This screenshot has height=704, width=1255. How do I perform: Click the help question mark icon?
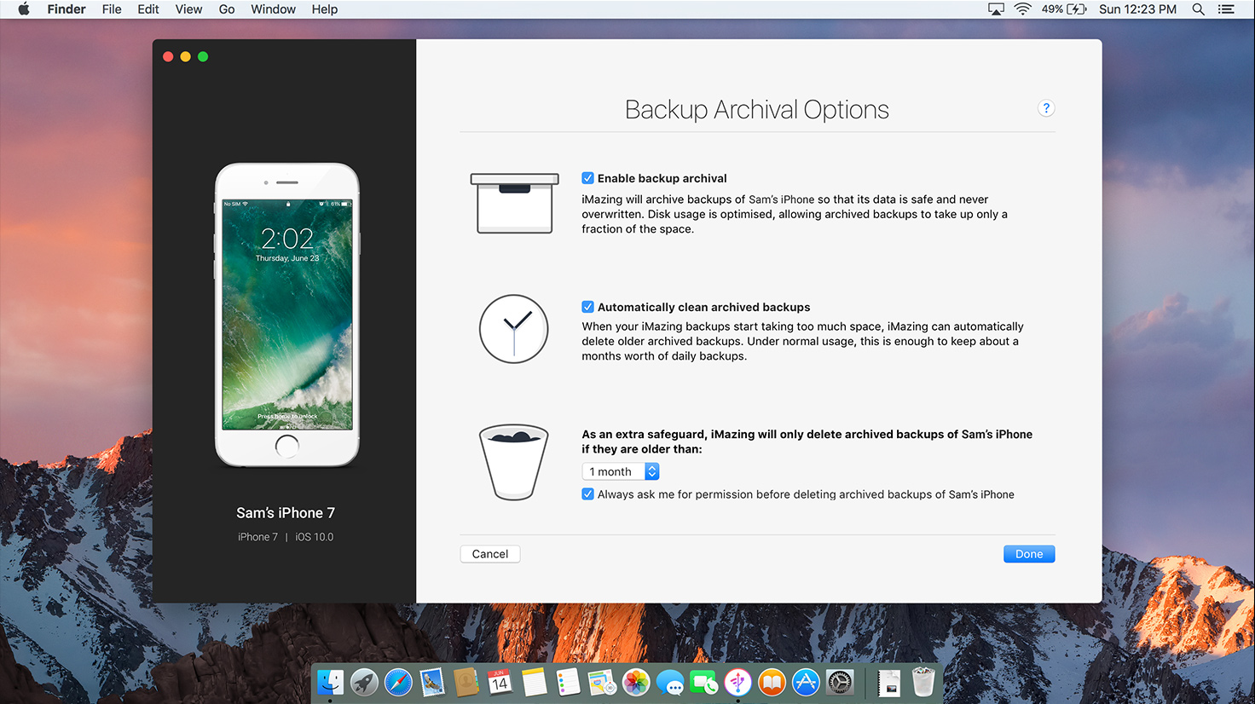coord(1046,108)
